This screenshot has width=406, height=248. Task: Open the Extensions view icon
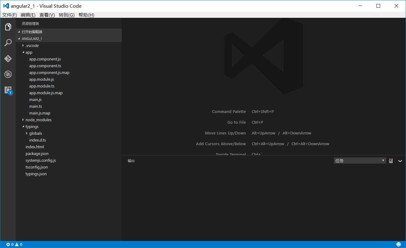[8, 90]
